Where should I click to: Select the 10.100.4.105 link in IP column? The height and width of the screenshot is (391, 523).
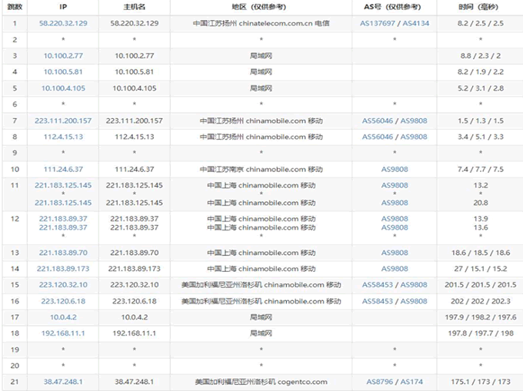63,88
